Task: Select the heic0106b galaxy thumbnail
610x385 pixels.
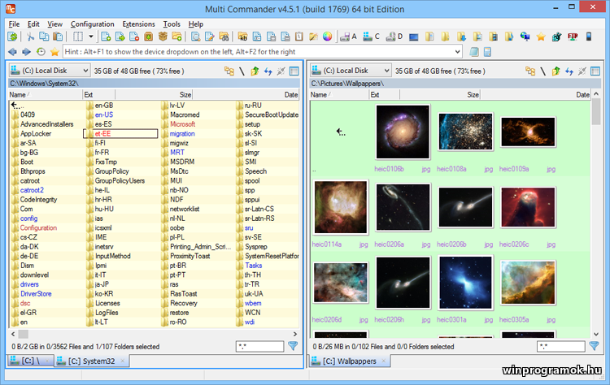Action: click(403, 132)
